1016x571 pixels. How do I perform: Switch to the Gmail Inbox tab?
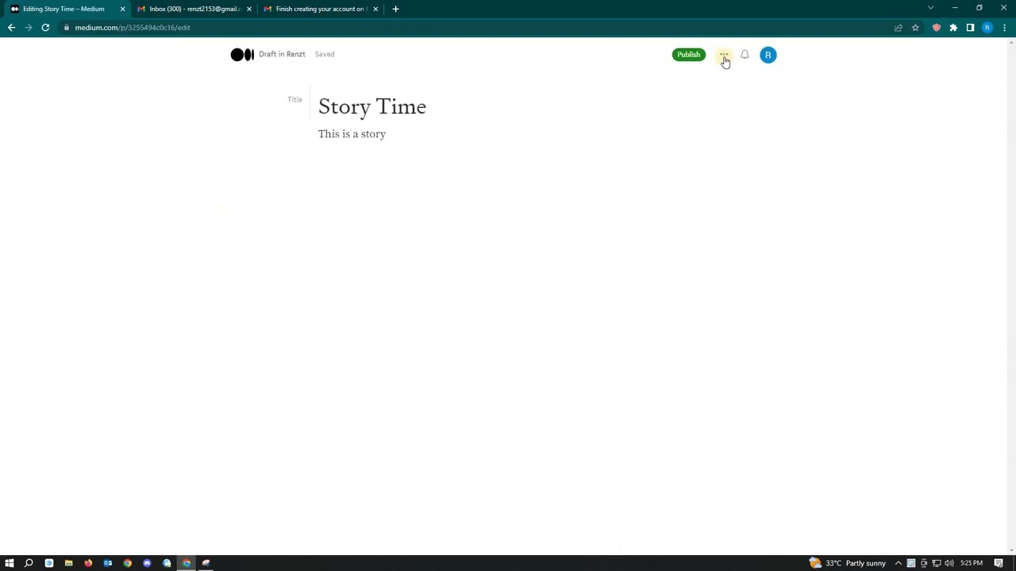194,9
